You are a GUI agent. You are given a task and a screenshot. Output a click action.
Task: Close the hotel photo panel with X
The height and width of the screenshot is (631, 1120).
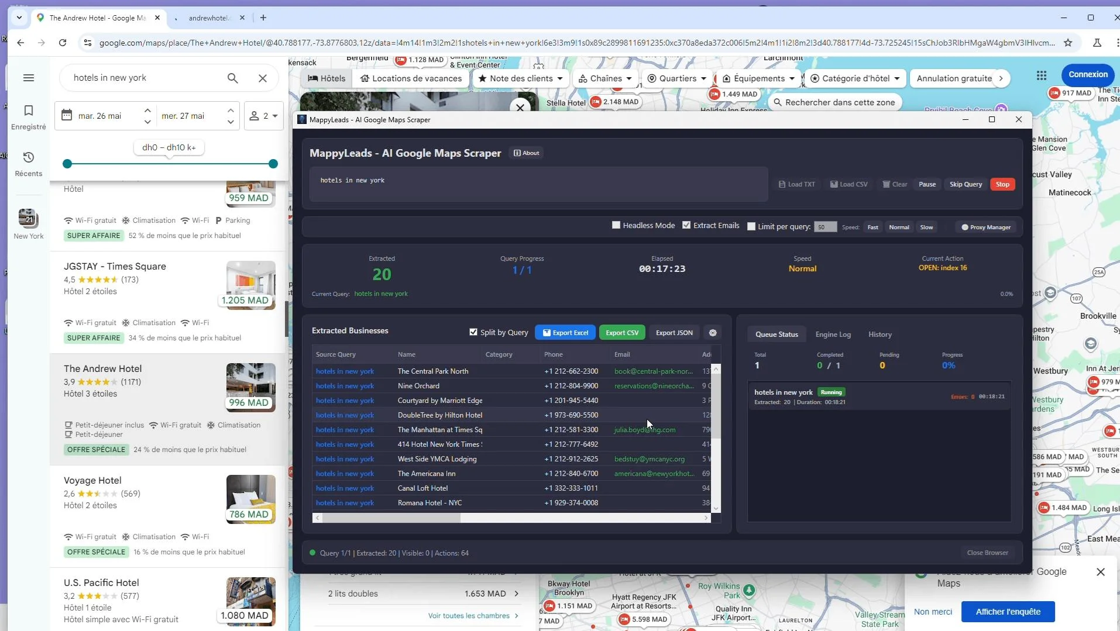point(520,108)
